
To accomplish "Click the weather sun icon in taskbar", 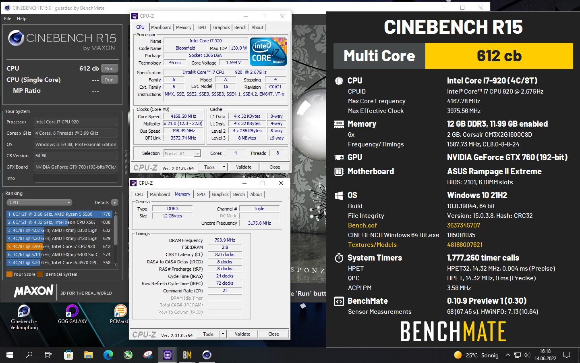I will coord(458,355).
